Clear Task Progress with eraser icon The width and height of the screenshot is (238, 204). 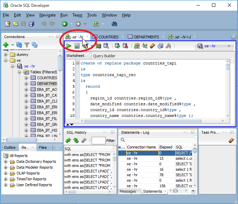(x=231, y=141)
